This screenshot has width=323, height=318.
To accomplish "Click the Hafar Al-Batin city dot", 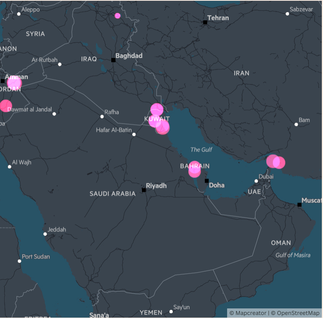I will pos(134,135).
